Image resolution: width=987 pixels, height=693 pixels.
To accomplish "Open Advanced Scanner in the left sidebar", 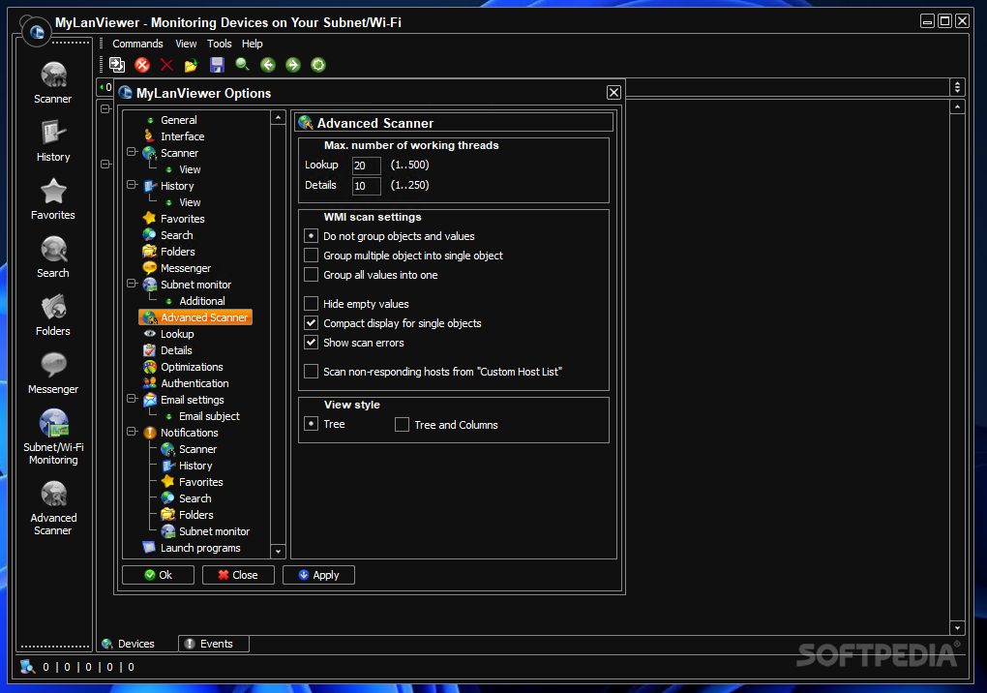I will (53, 508).
